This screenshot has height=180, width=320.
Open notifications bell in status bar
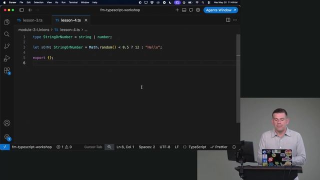click(234, 147)
